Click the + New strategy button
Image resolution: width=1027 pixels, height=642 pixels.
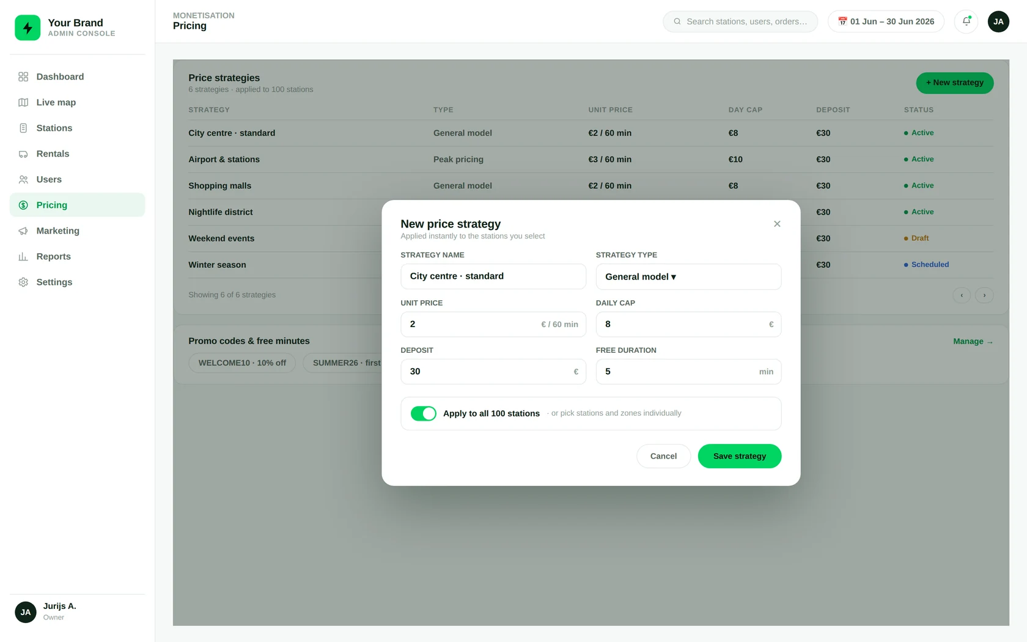point(954,83)
